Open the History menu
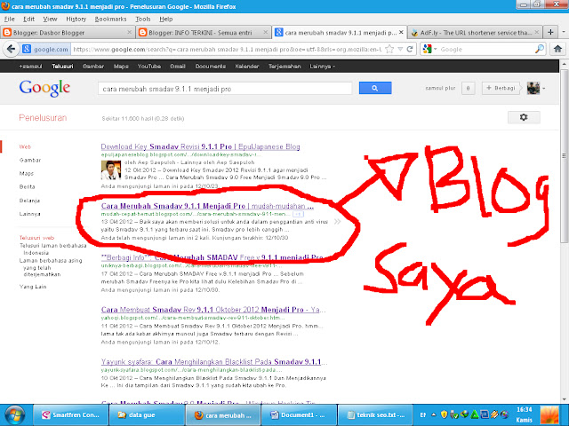Image resolution: width=569 pixels, height=426 pixels. tap(76, 19)
